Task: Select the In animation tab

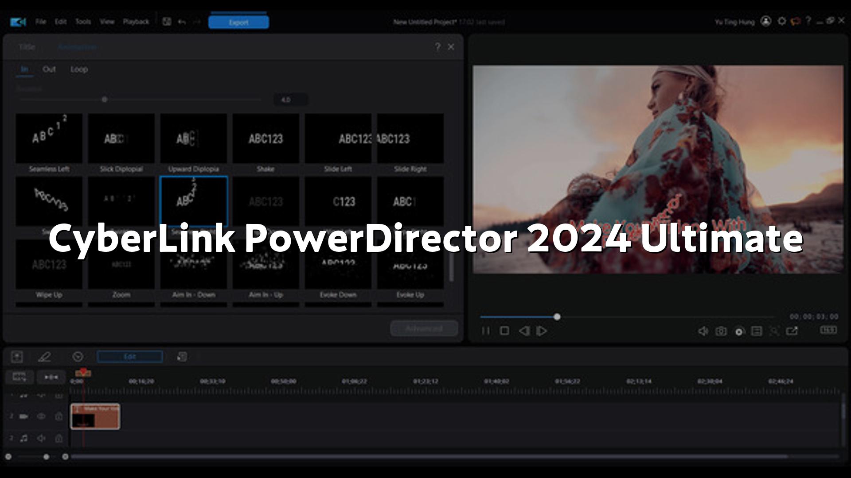Action: (24, 69)
